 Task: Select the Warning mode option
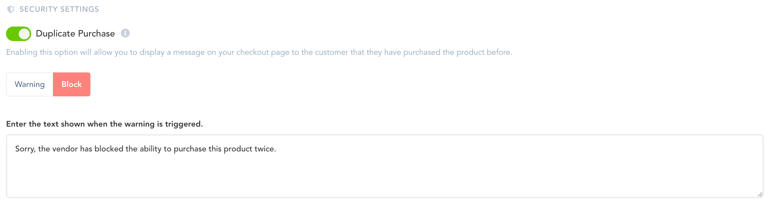tap(29, 84)
